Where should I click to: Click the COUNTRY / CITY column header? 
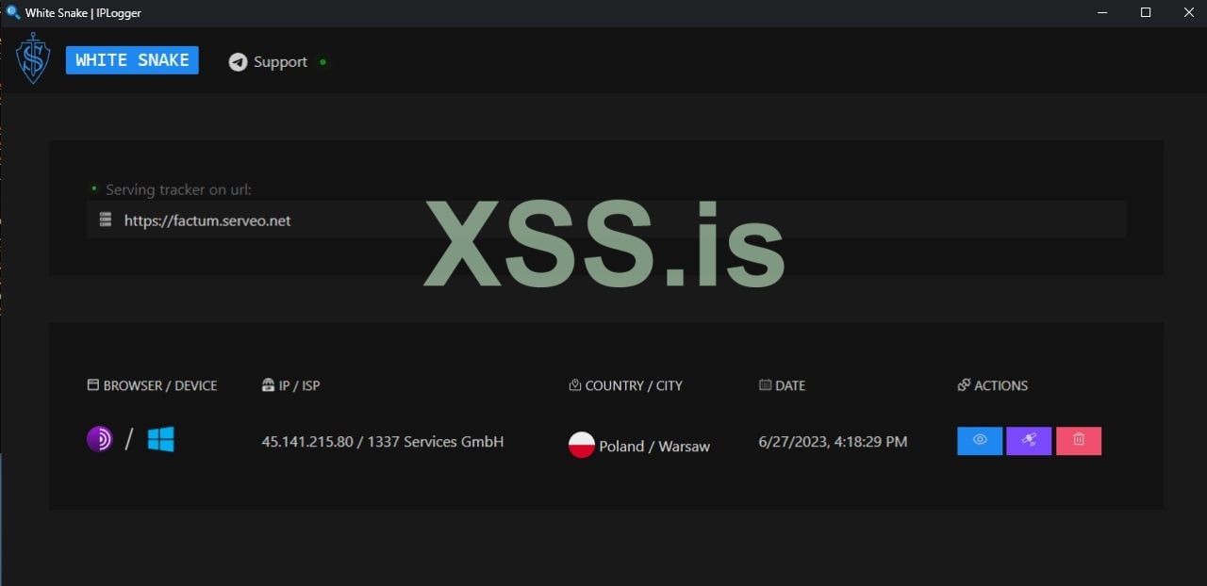[x=625, y=385]
